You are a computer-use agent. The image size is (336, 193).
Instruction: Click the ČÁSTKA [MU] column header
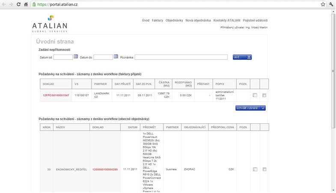point(164,84)
